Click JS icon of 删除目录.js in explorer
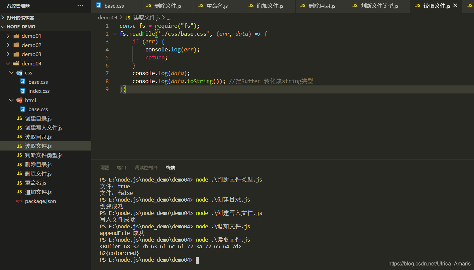Image resolution: width=474 pixels, height=270 pixels. tap(19, 164)
